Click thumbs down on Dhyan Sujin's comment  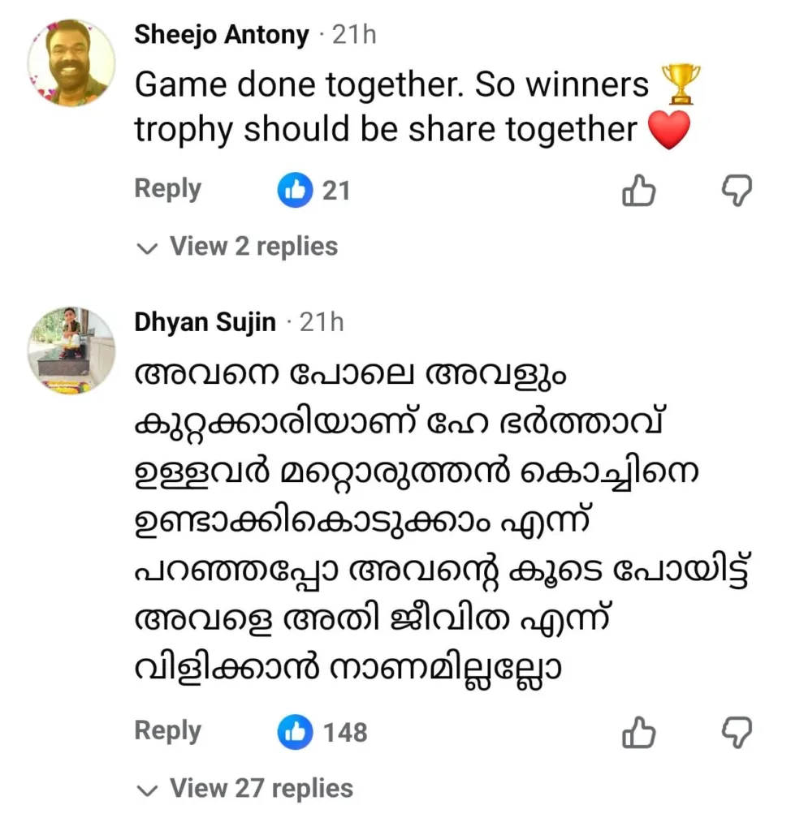coord(737,733)
